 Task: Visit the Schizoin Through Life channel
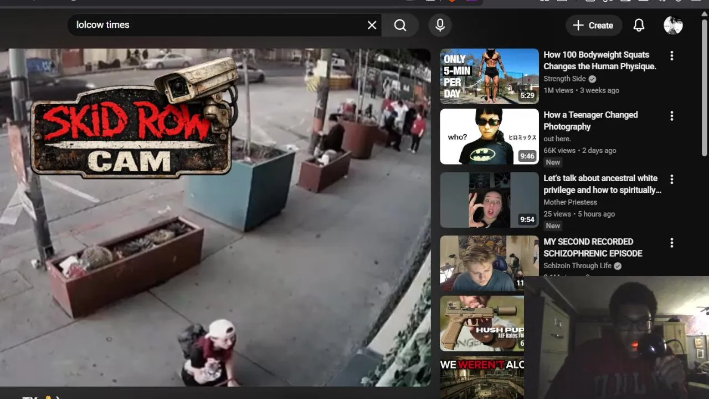(577, 265)
